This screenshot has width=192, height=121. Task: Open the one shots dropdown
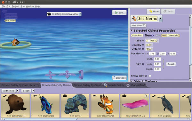(x=138, y=25)
